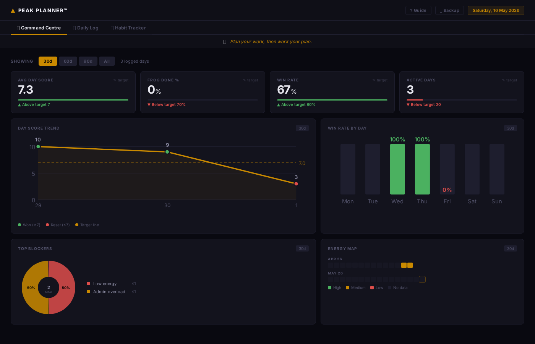Click the Sunday win rate bar
The image size is (535, 344).
click(497, 169)
